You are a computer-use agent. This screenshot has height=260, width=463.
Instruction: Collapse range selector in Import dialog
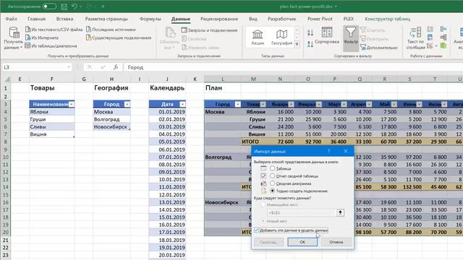(x=340, y=212)
